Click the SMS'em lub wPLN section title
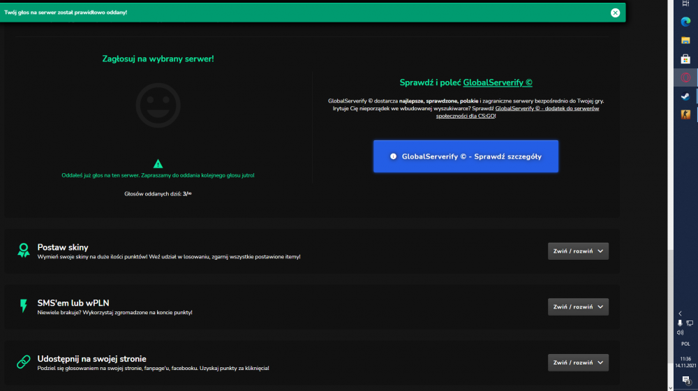This screenshot has width=698, height=391. pos(73,303)
